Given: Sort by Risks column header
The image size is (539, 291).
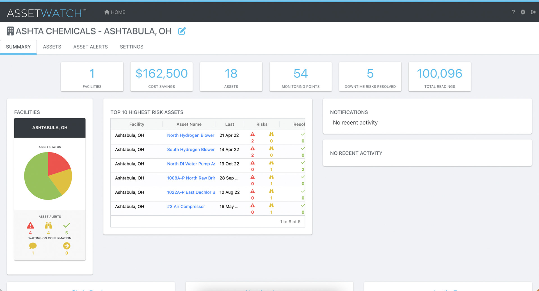Looking at the screenshot, I should [262, 124].
